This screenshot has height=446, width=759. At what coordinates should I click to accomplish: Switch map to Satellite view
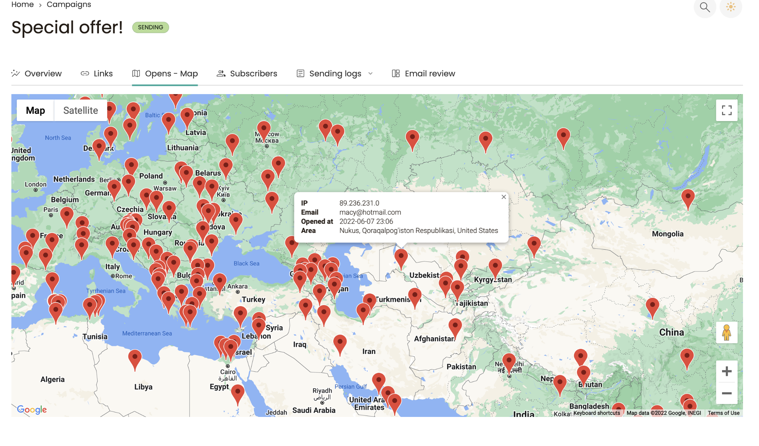point(80,110)
